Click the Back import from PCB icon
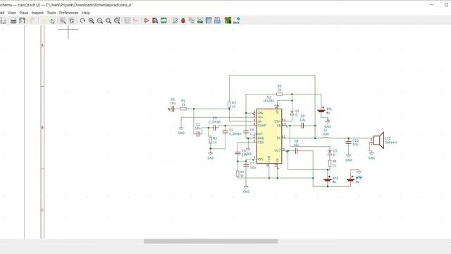Screen dimensions: 451x254 click(237, 20)
